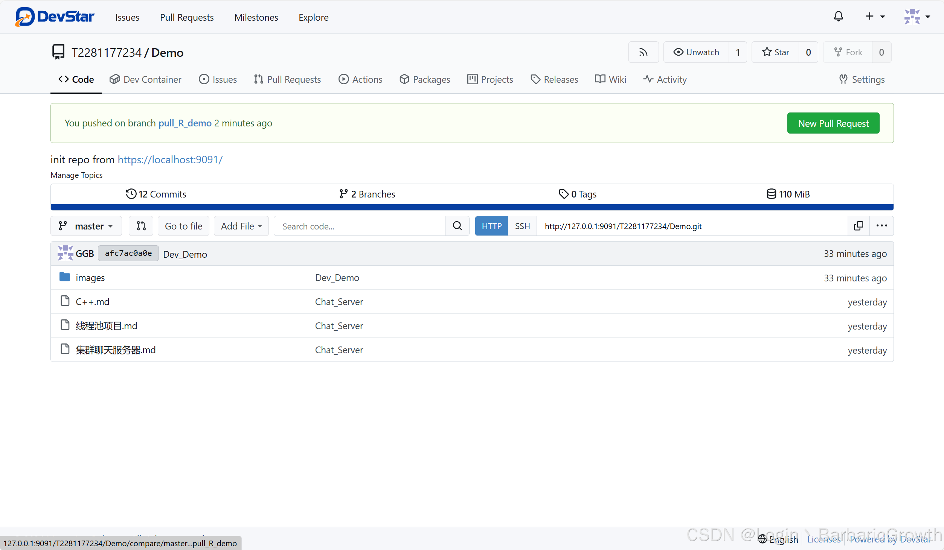Open more clone options ellipsis
The height and width of the screenshot is (550, 944).
(x=881, y=226)
